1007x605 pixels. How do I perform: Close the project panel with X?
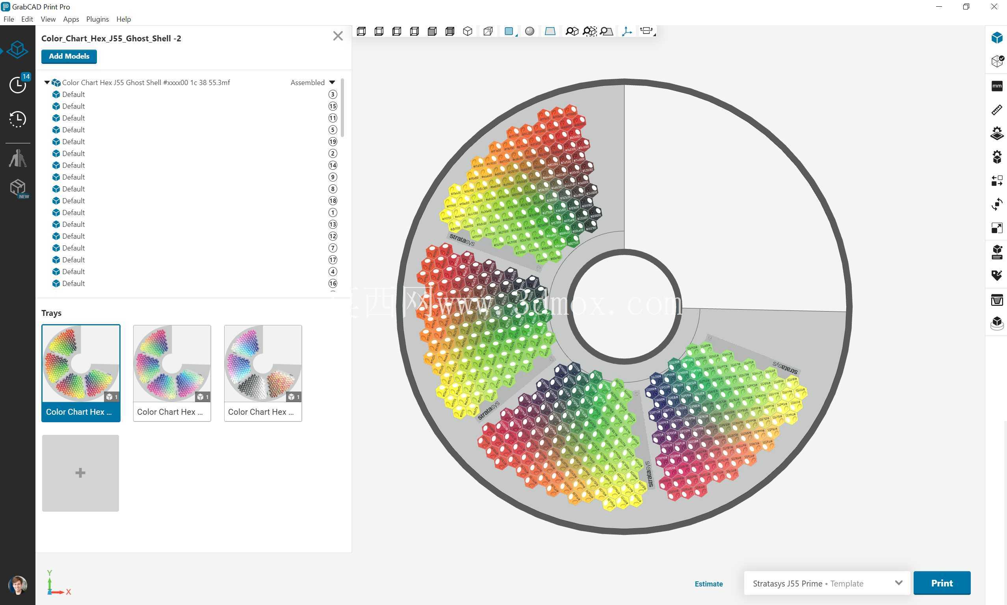338,36
